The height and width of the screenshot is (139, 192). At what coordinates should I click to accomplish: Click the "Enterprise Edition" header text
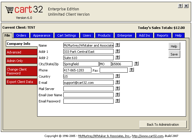tap(63, 9)
